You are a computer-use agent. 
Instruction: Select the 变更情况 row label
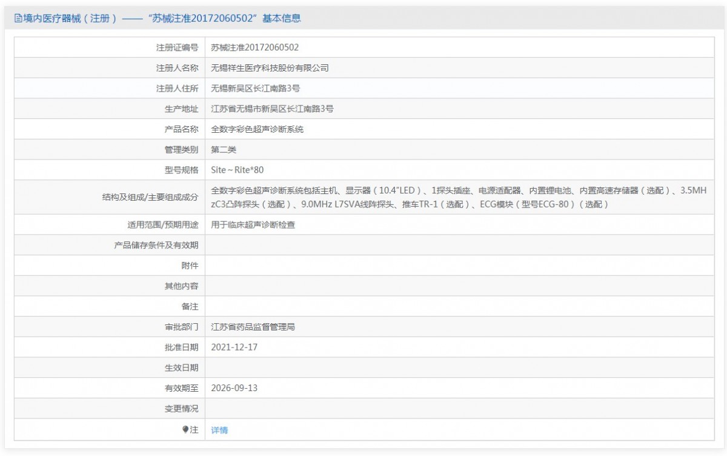181,409
